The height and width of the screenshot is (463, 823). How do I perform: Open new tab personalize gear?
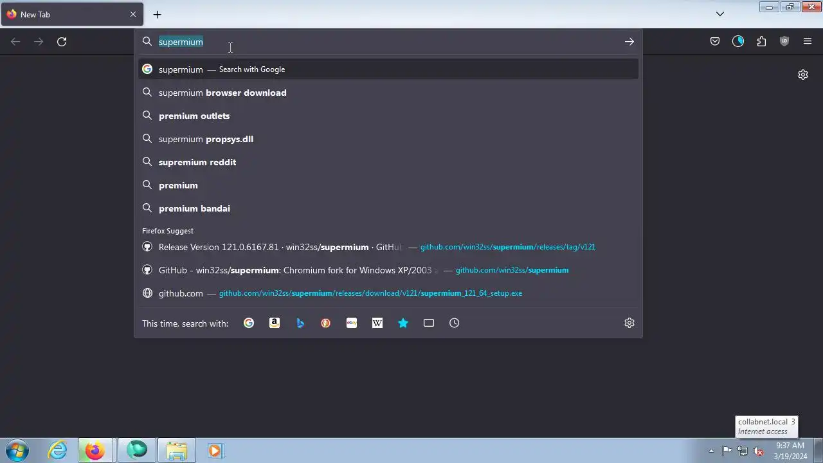pyautogui.click(x=803, y=75)
